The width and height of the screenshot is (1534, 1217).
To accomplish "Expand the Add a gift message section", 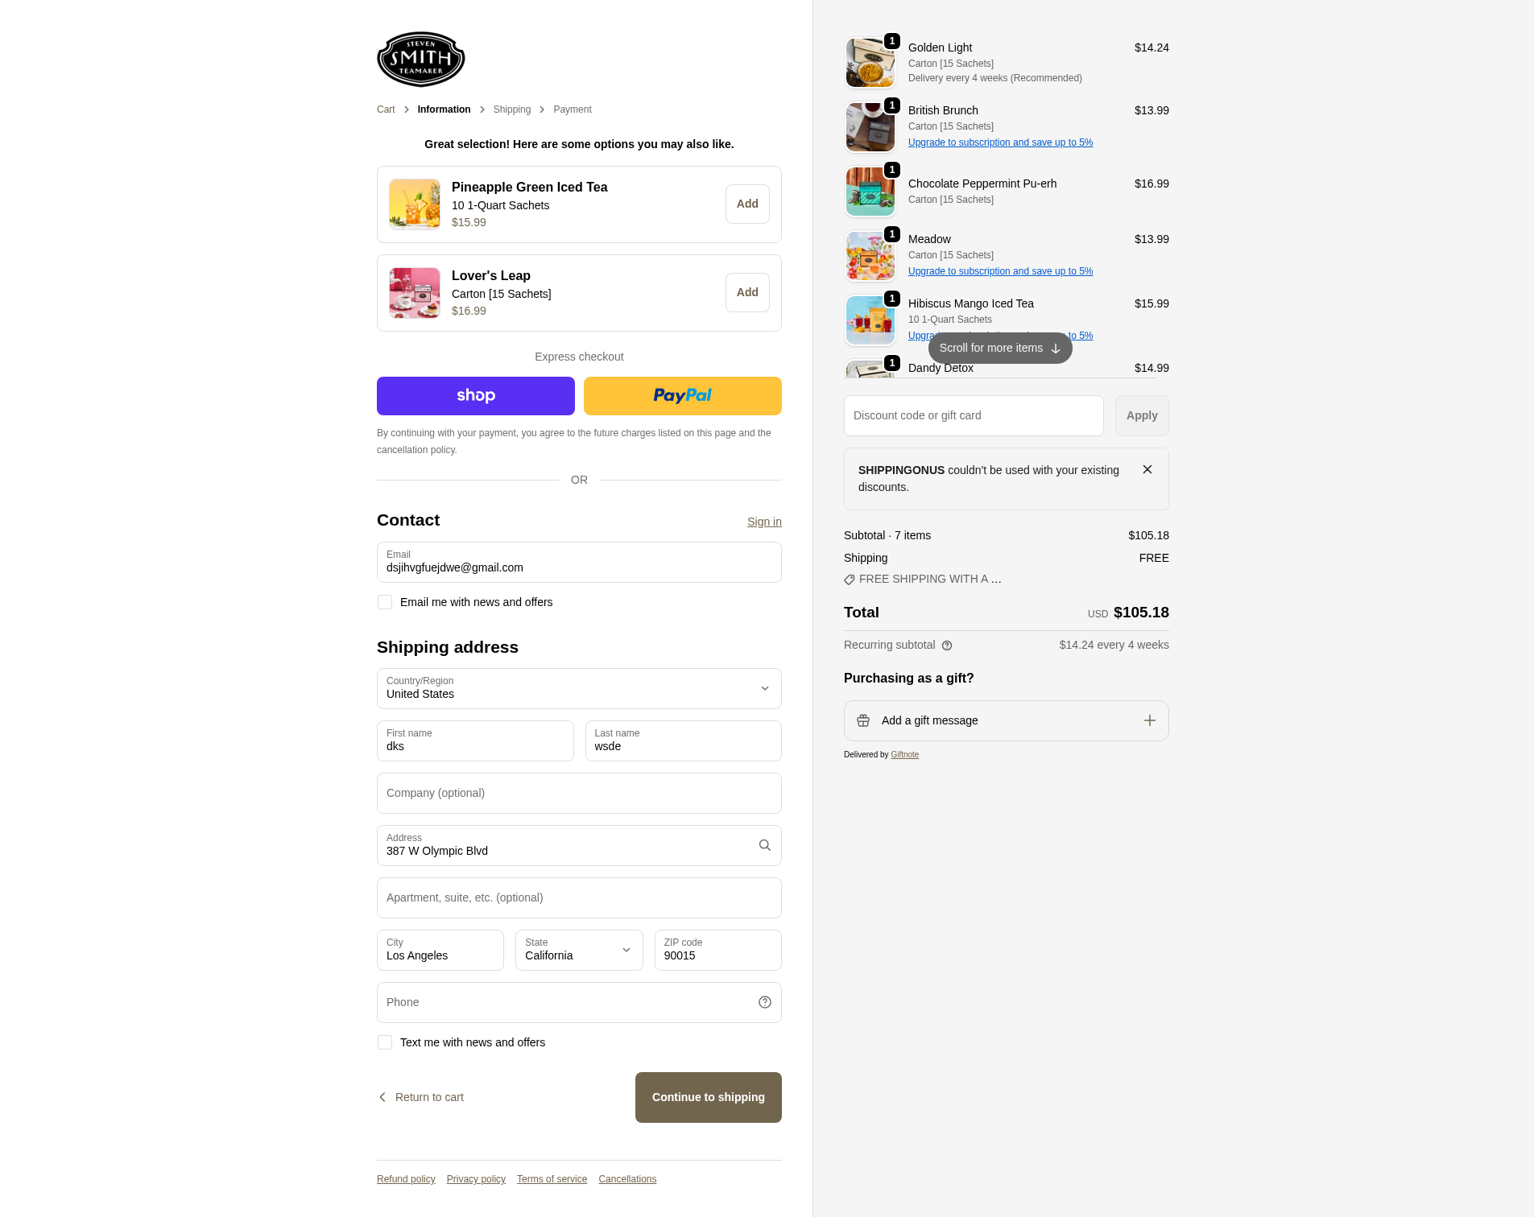I will coord(1006,720).
